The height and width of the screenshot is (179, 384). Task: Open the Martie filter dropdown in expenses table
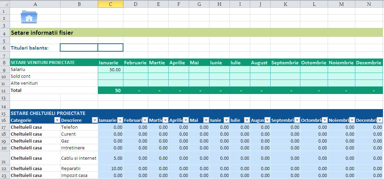pyautogui.click(x=166, y=120)
